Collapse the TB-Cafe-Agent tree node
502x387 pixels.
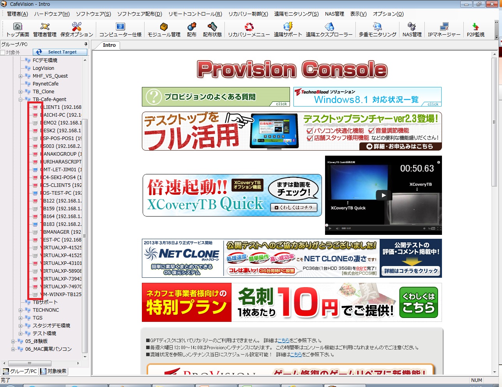click(x=21, y=99)
